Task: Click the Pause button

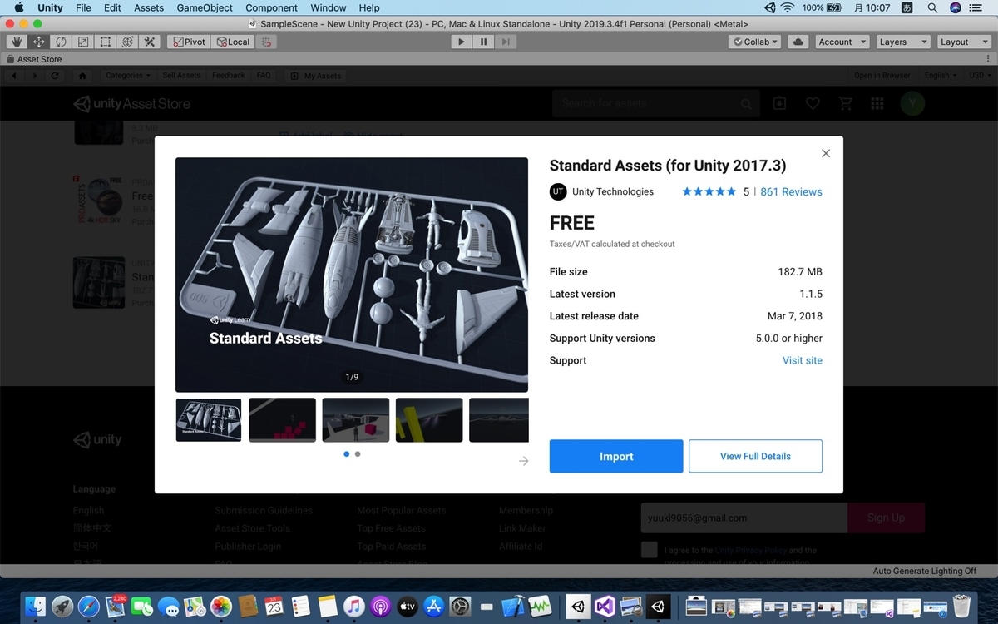Action: (x=483, y=42)
